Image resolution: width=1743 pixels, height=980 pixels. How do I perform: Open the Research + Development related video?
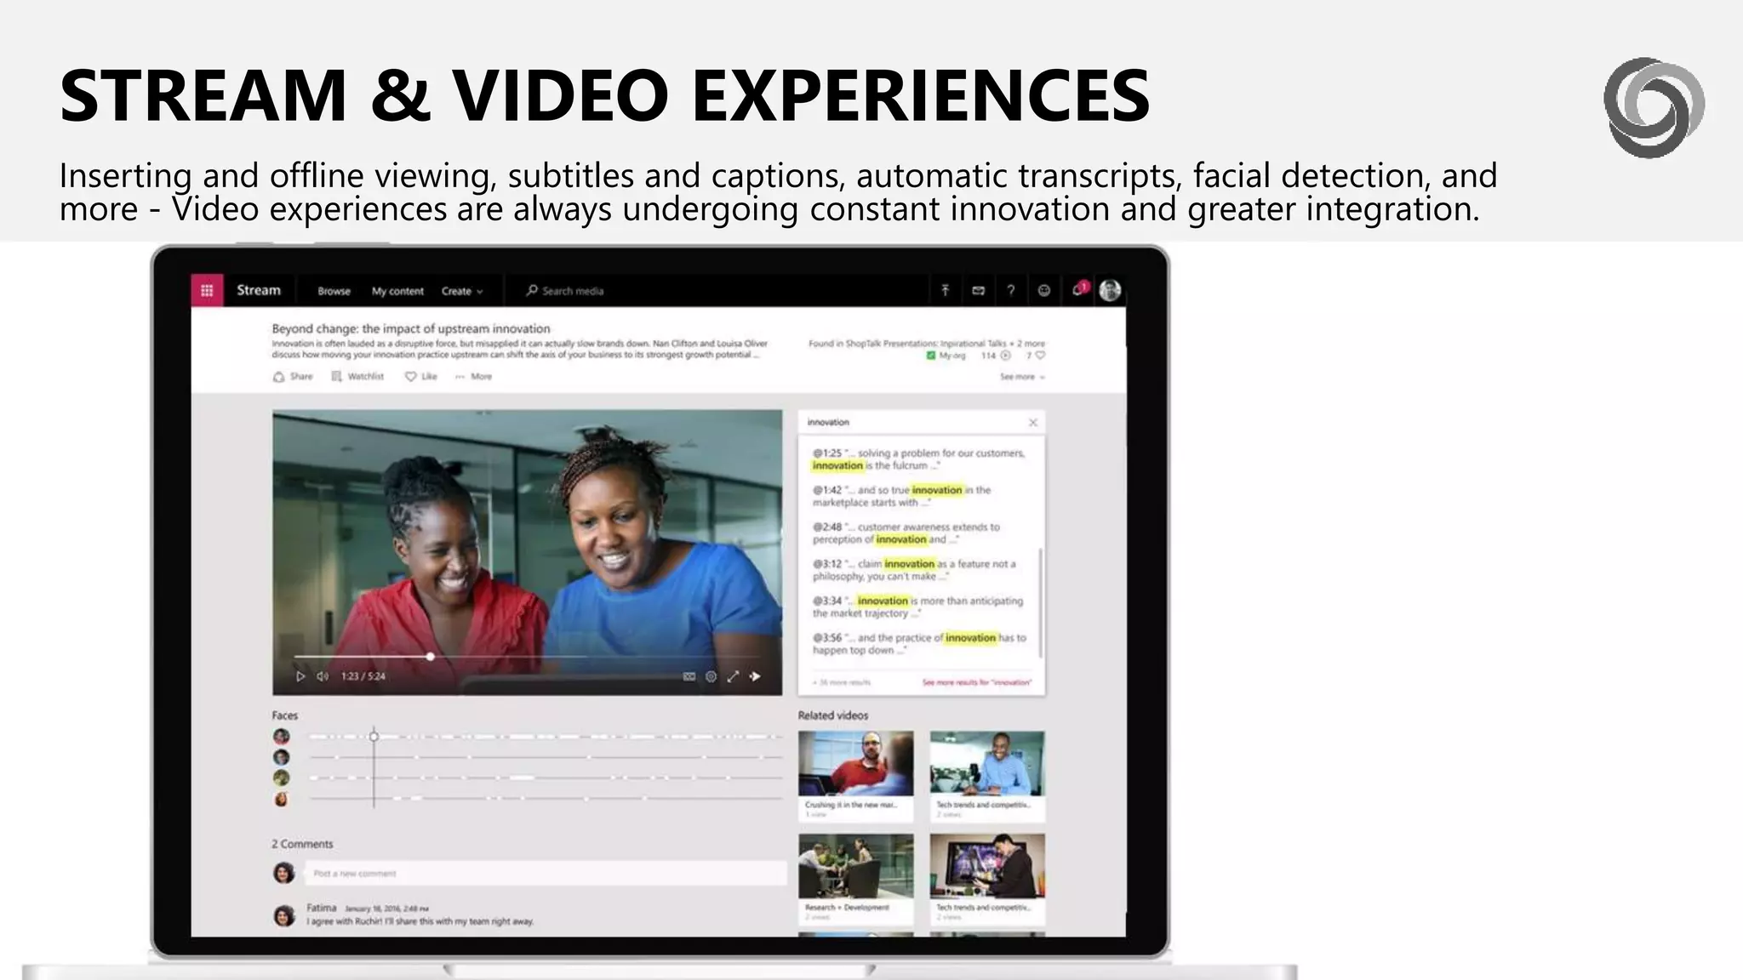855,879
